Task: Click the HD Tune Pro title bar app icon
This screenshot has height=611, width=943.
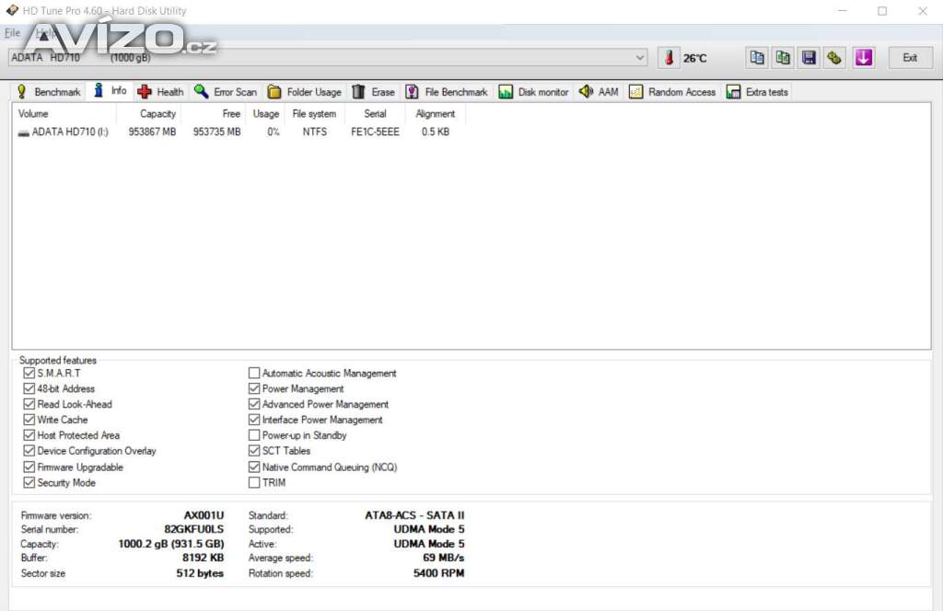Action: (12, 10)
